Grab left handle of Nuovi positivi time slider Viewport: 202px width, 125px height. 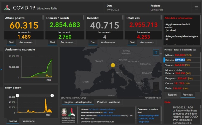pos(17,95)
